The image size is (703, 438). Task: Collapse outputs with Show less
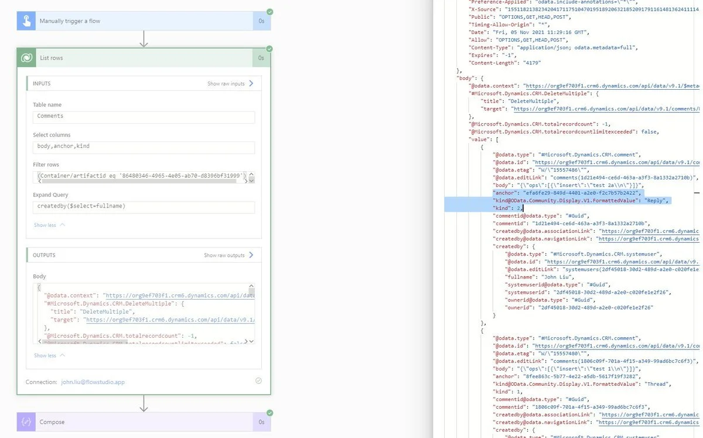49,355
